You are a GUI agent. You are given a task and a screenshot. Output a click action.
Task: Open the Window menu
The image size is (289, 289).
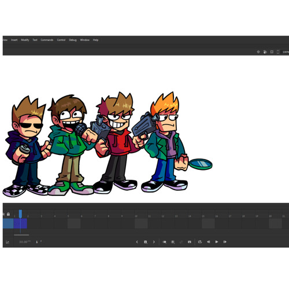pos(85,40)
